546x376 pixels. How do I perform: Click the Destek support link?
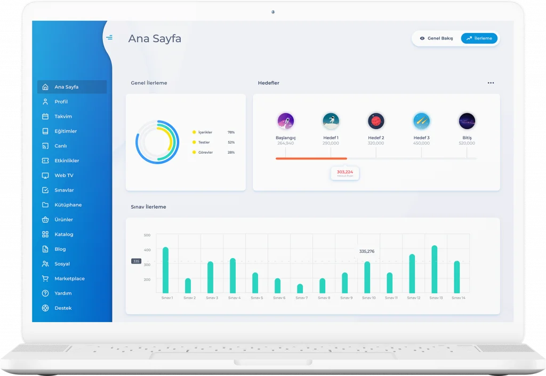click(x=63, y=308)
